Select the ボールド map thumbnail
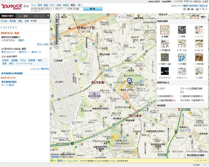 pos(182,43)
